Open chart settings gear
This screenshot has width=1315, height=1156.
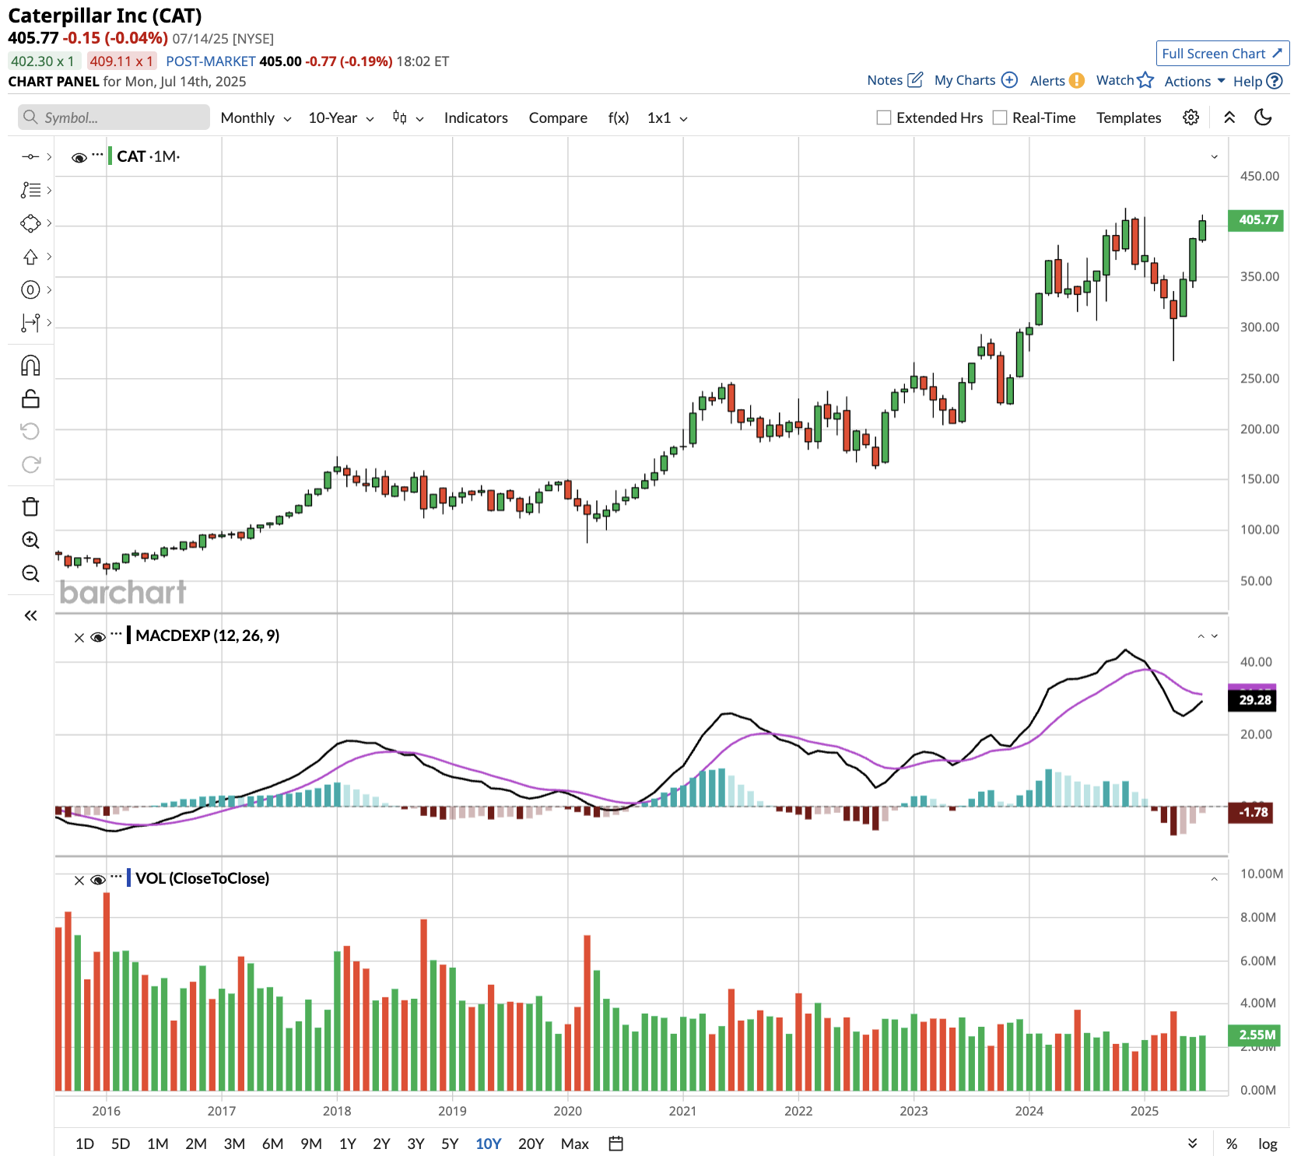(x=1191, y=117)
